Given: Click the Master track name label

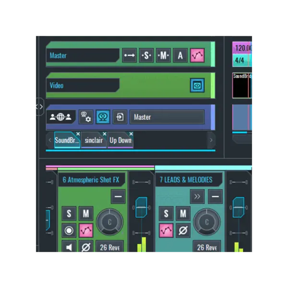Looking at the screenshot, I should (x=58, y=55).
